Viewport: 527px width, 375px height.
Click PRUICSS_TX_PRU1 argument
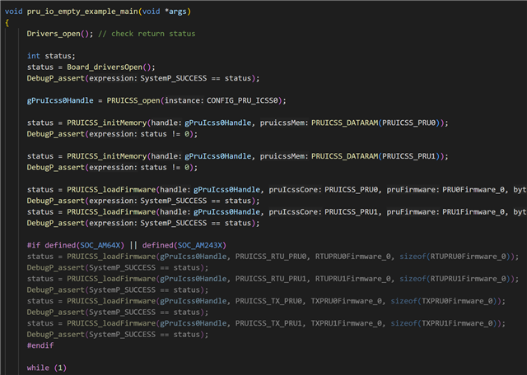pyautogui.click(x=268, y=323)
